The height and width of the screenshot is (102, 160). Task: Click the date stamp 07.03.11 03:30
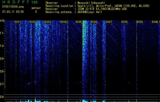point(13,12)
